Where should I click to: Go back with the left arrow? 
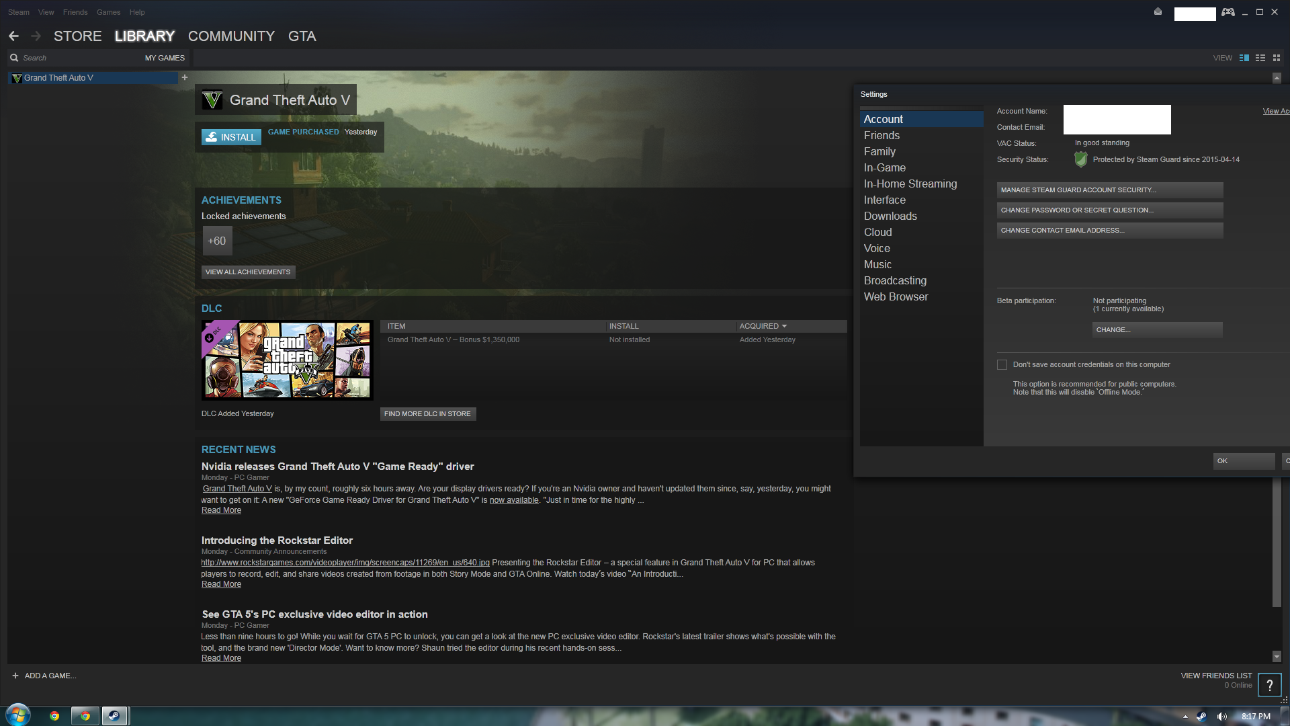(13, 36)
